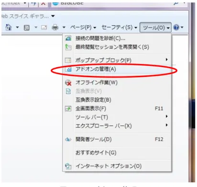Open the Print options dropdown arrow
197x187 pixels.
(x=64, y=27)
